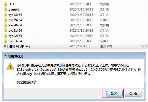Screen dimensions: 148x102
Task: Click the sys23x64 folder icon
Action: tap(6, 41)
